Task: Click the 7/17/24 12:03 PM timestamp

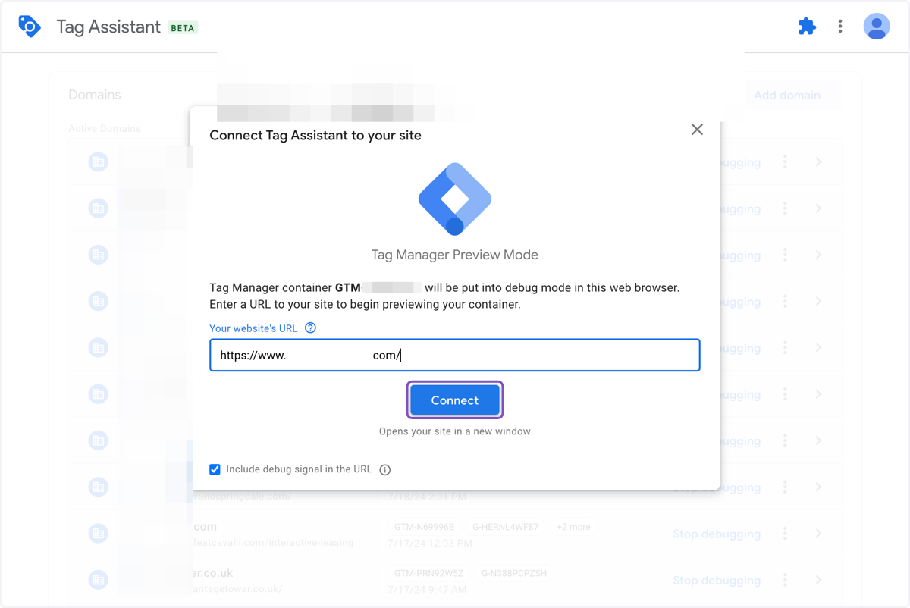Action: 430,543
